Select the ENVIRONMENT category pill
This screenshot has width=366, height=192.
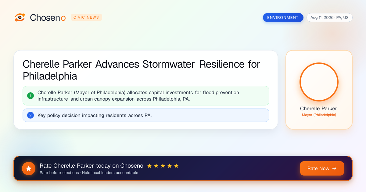click(283, 17)
